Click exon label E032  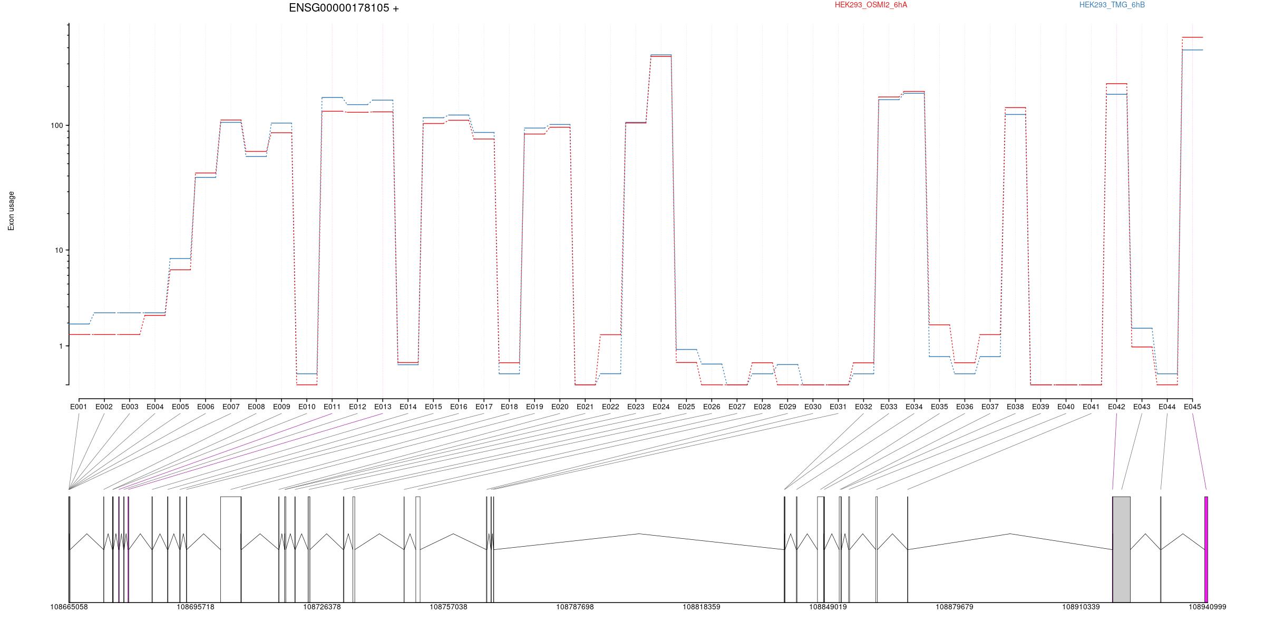(x=863, y=407)
